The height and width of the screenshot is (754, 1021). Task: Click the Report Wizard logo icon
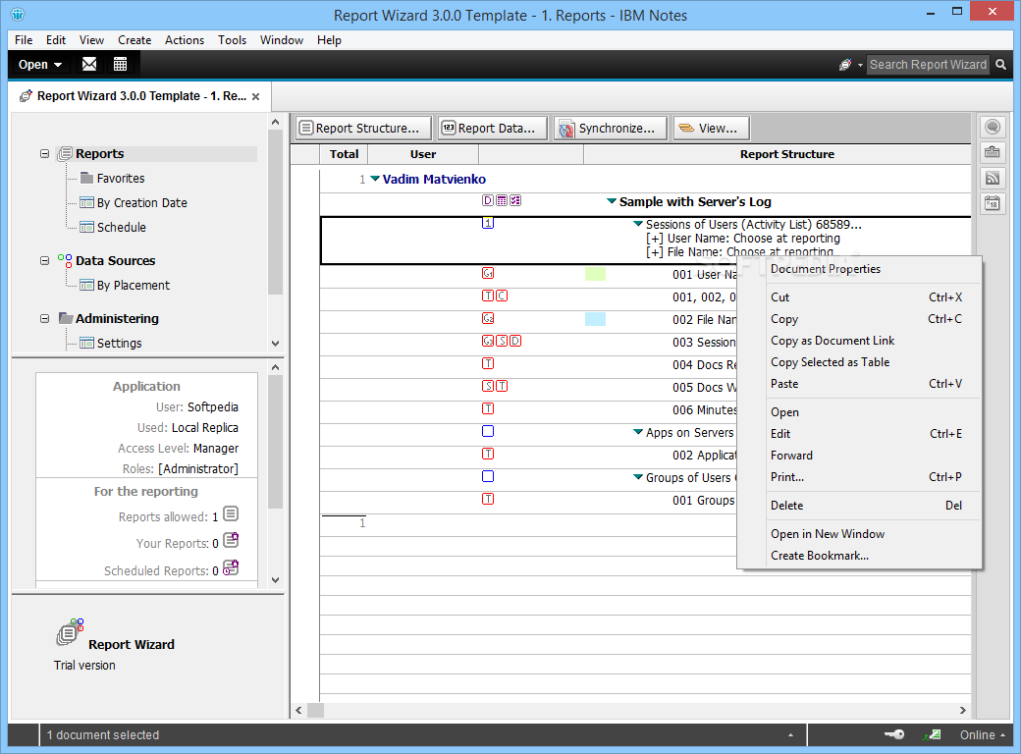70,632
